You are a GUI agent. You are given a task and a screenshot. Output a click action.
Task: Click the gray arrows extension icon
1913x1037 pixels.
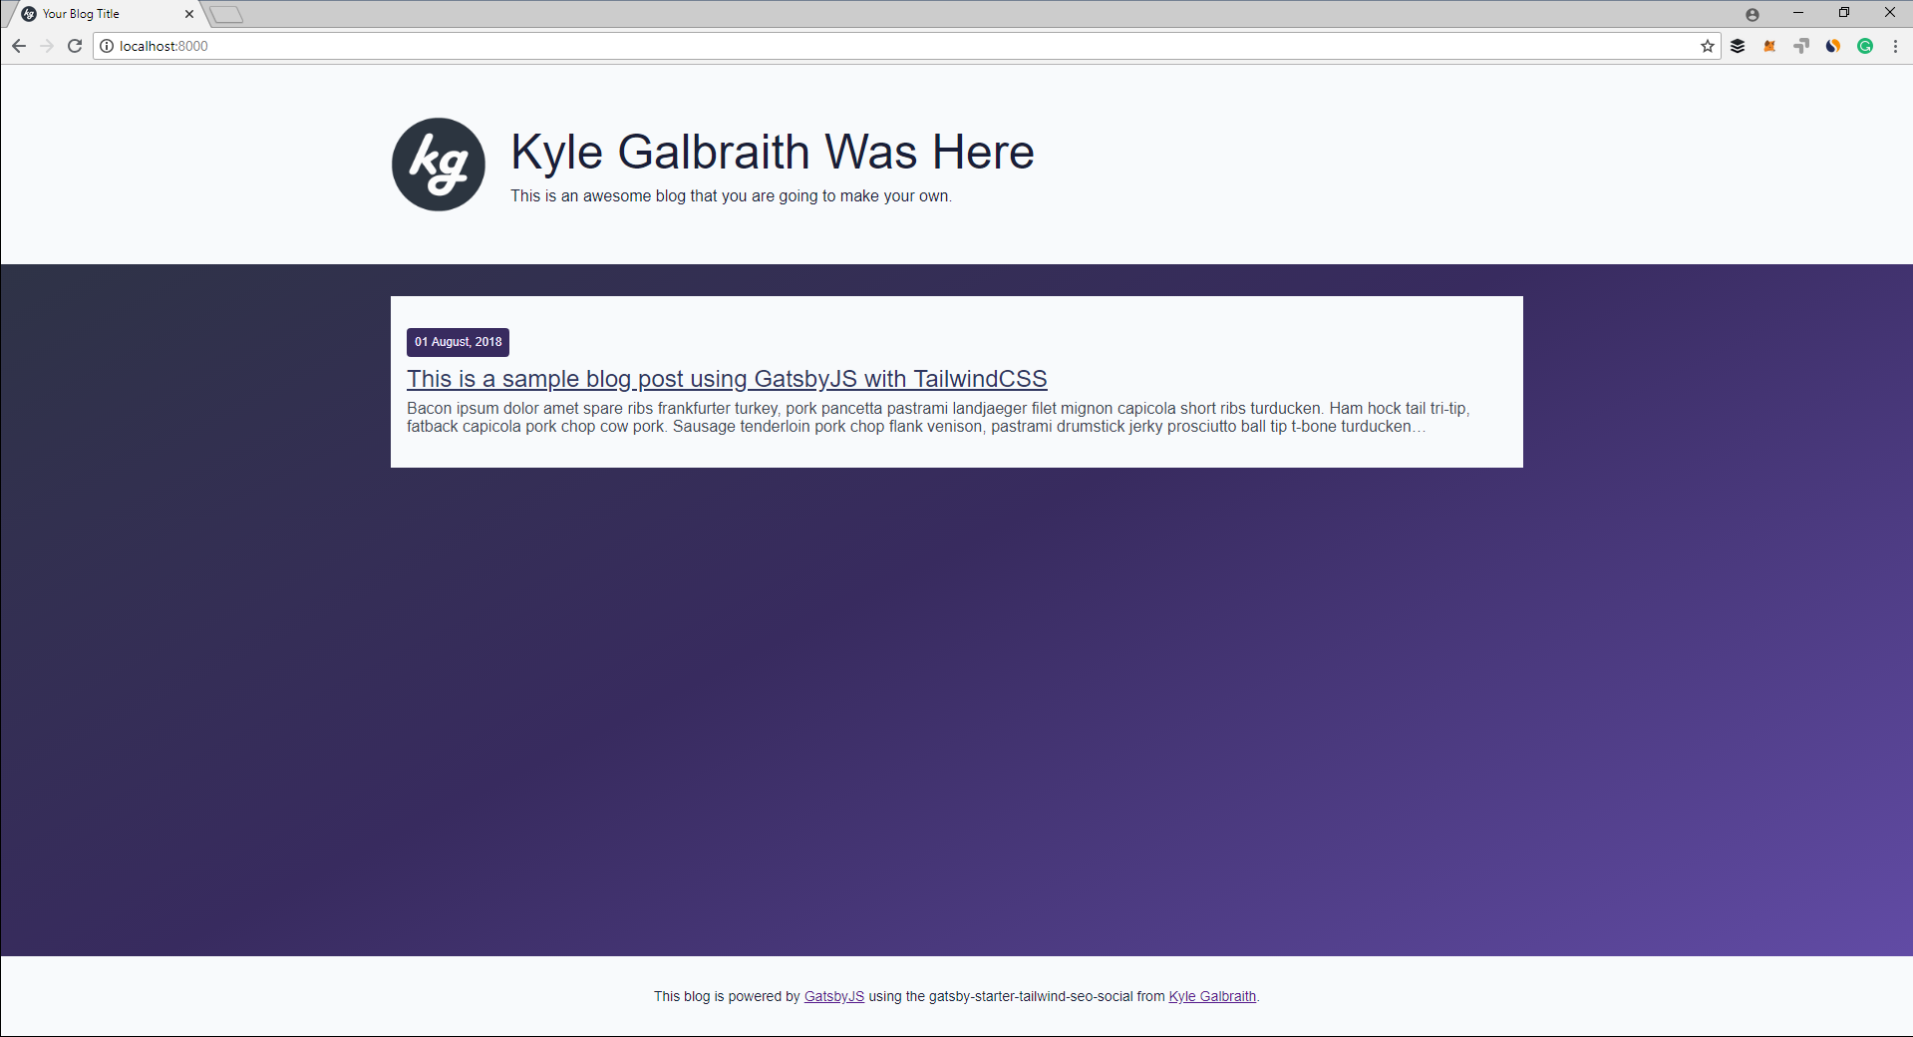pyautogui.click(x=1801, y=46)
